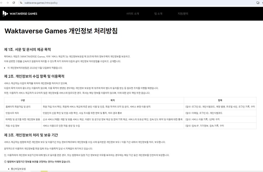Viewport: 263px width, 172px height.
Task: Click heading 제 2조. 개인정보의 수집 항목 및 이용목적
Action: tap(34, 76)
